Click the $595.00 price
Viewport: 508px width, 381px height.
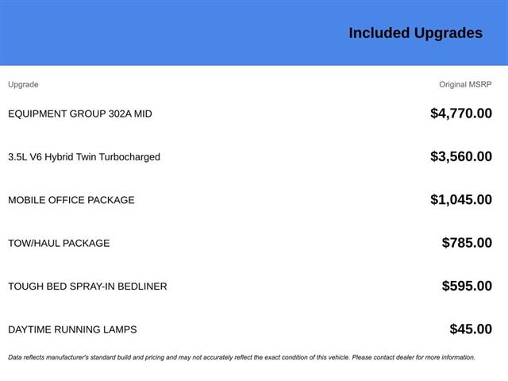pyautogui.click(x=467, y=286)
